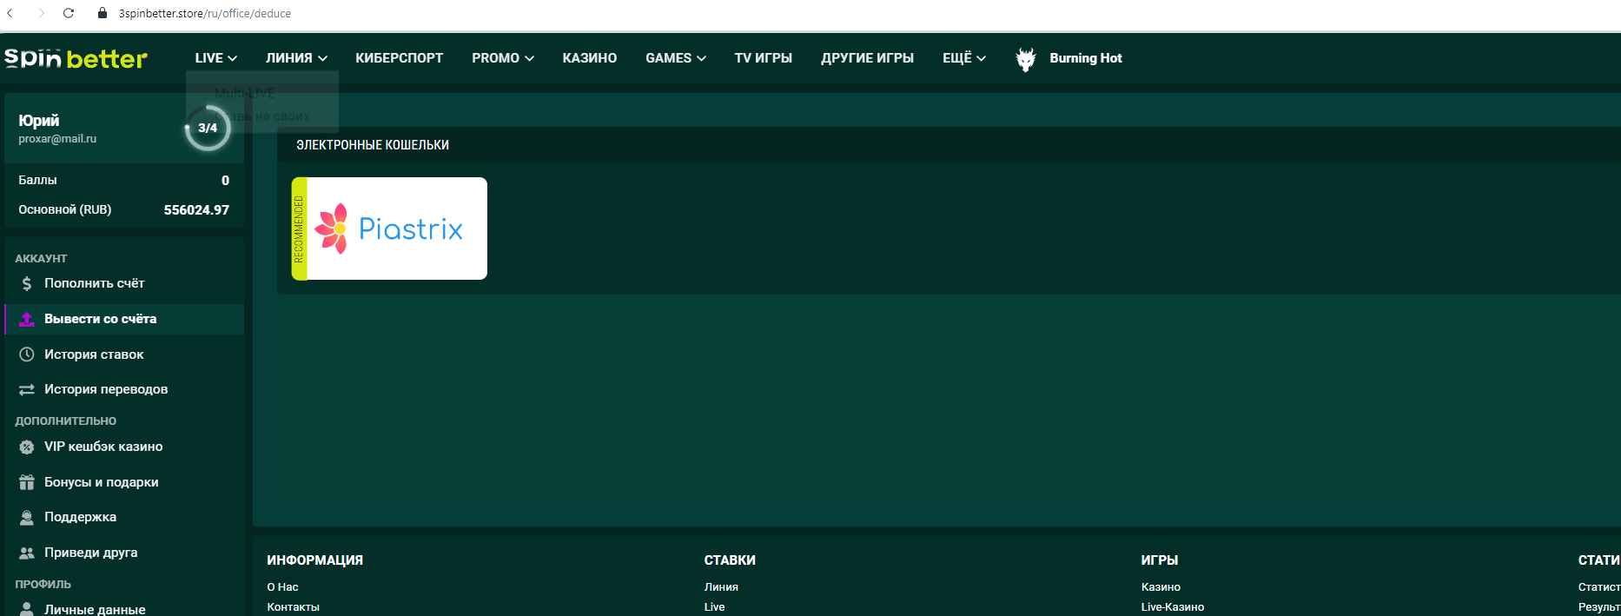Open the Контакты footer link

click(x=293, y=607)
